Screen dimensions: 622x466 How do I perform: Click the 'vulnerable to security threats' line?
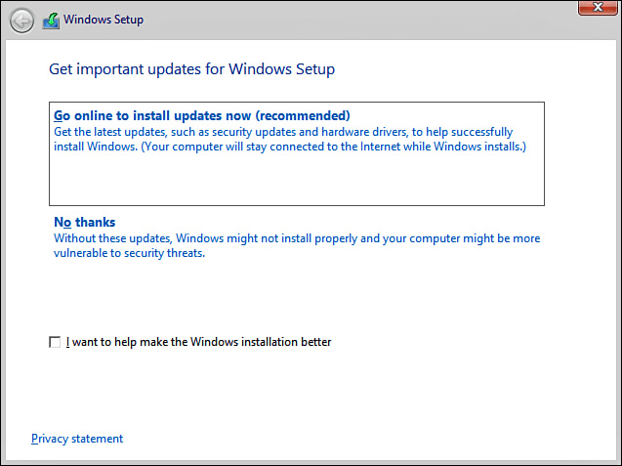click(x=131, y=253)
